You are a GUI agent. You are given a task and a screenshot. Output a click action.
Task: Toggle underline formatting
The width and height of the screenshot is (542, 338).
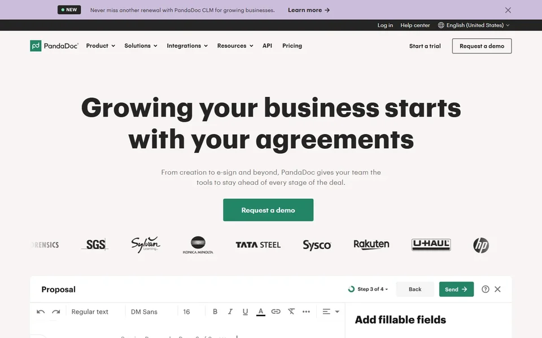245,312
